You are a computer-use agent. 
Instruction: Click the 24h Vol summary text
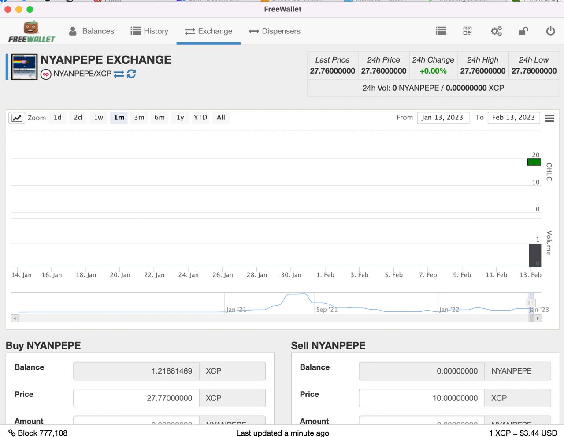click(433, 88)
